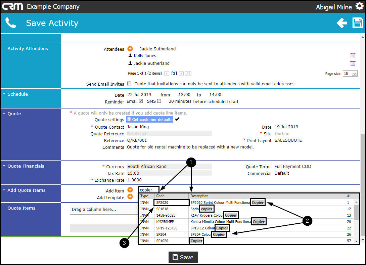Enable the Send Email Invites checkbox
The width and height of the screenshot is (366, 265).
tap(129, 83)
